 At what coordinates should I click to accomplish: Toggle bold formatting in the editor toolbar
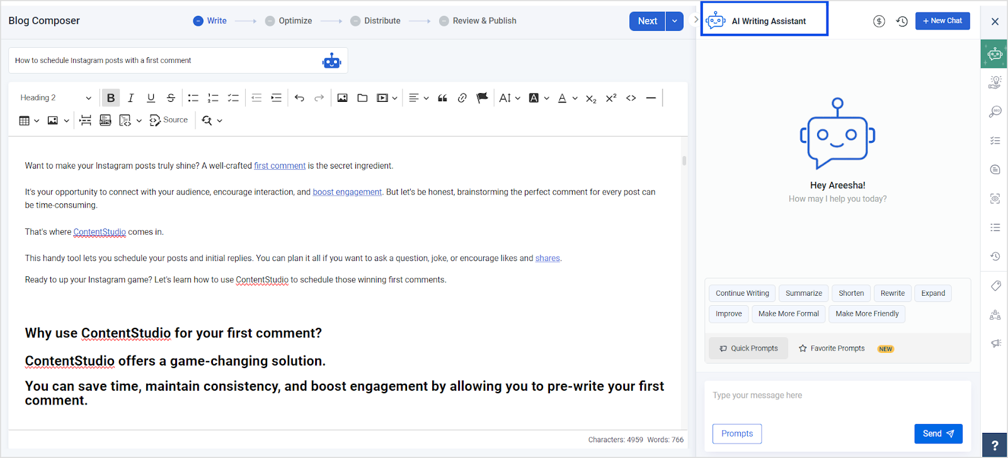coord(111,98)
